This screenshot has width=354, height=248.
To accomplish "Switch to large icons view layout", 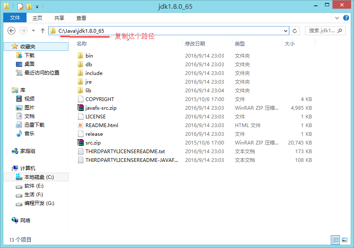I will tap(344, 240).
